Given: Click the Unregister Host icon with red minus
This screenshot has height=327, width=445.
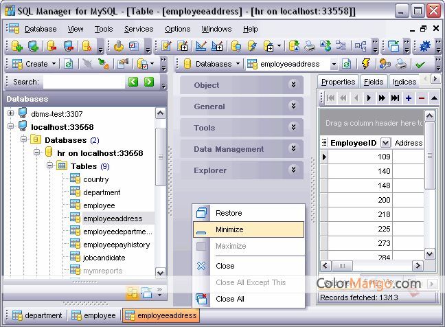Looking at the screenshot, I should click(69, 46).
